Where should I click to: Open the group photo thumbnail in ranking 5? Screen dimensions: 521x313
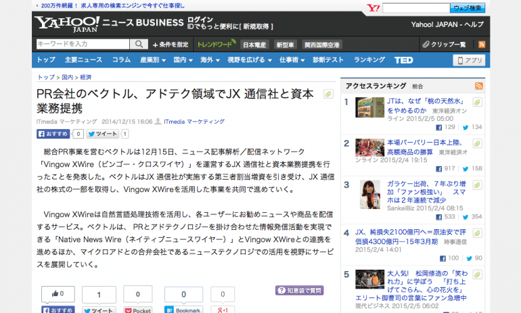point(369,279)
